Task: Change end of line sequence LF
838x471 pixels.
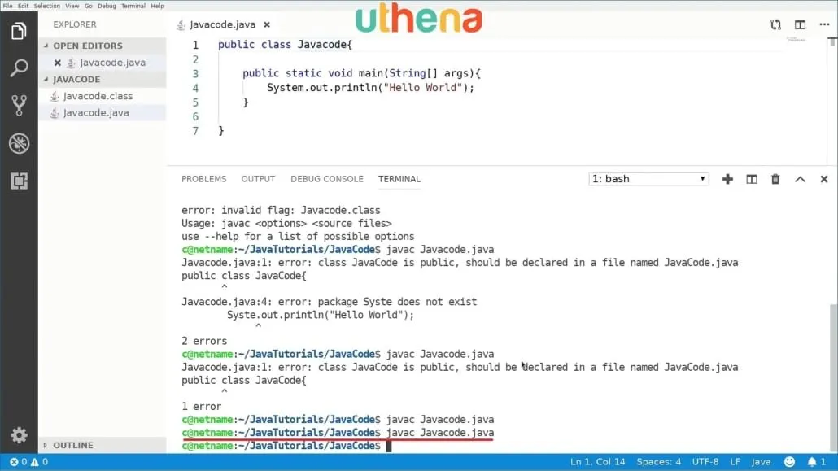Action: pyautogui.click(x=735, y=462)
